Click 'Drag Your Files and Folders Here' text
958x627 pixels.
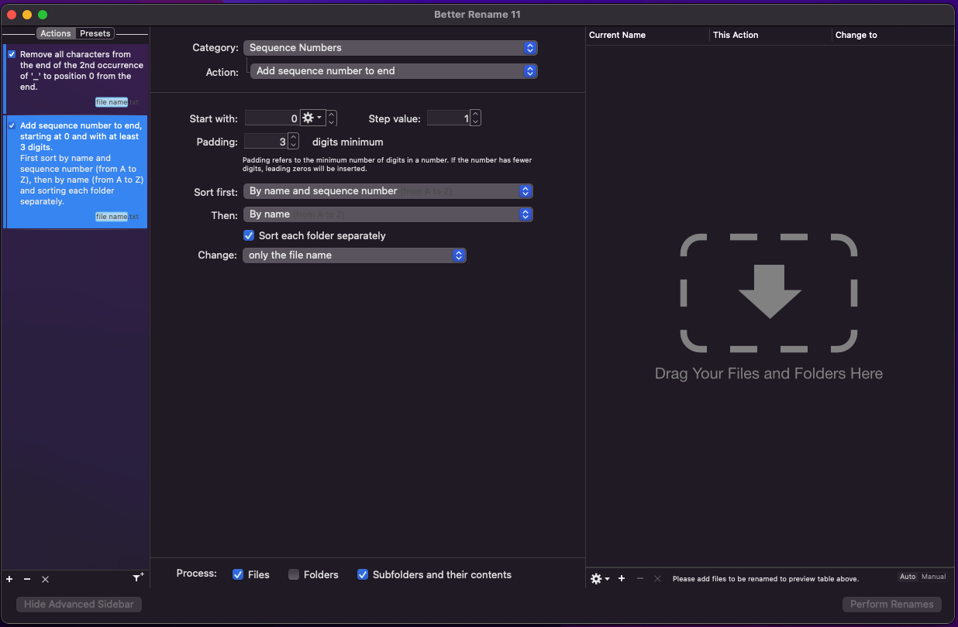[x=769, y=373]
